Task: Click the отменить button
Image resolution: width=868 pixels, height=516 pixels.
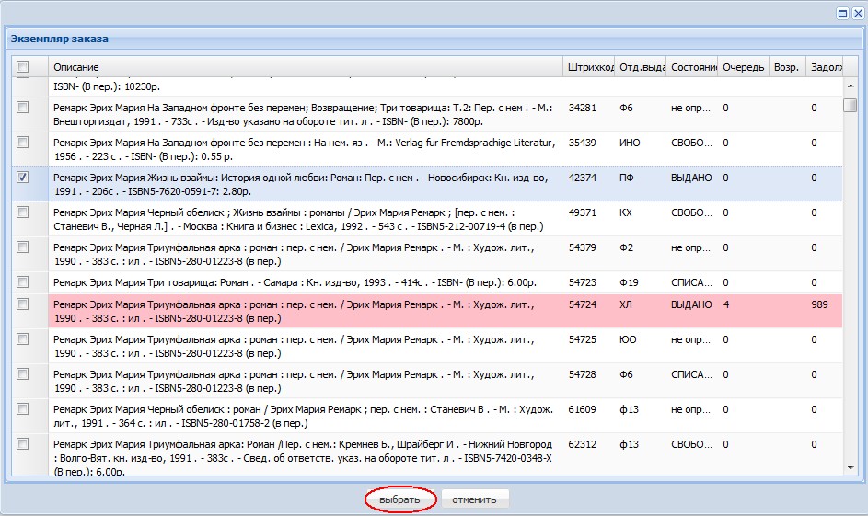Action: click(x=474, y=499)
